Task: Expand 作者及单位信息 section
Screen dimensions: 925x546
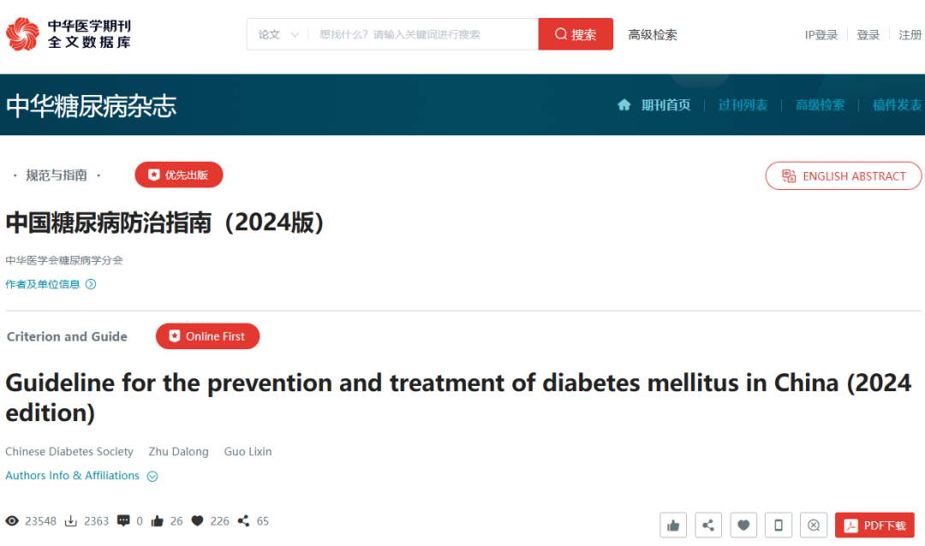Action: click(51, 284)
